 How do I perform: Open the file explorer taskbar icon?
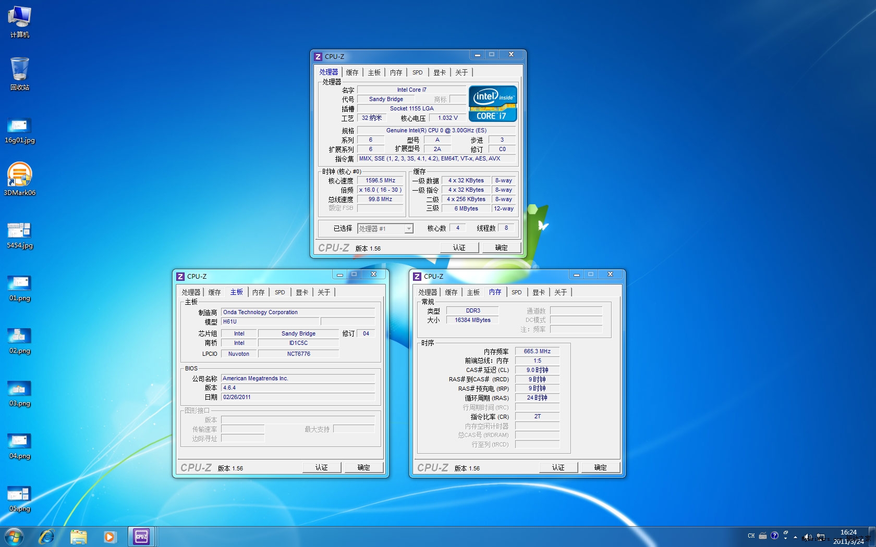pos(79,537)
